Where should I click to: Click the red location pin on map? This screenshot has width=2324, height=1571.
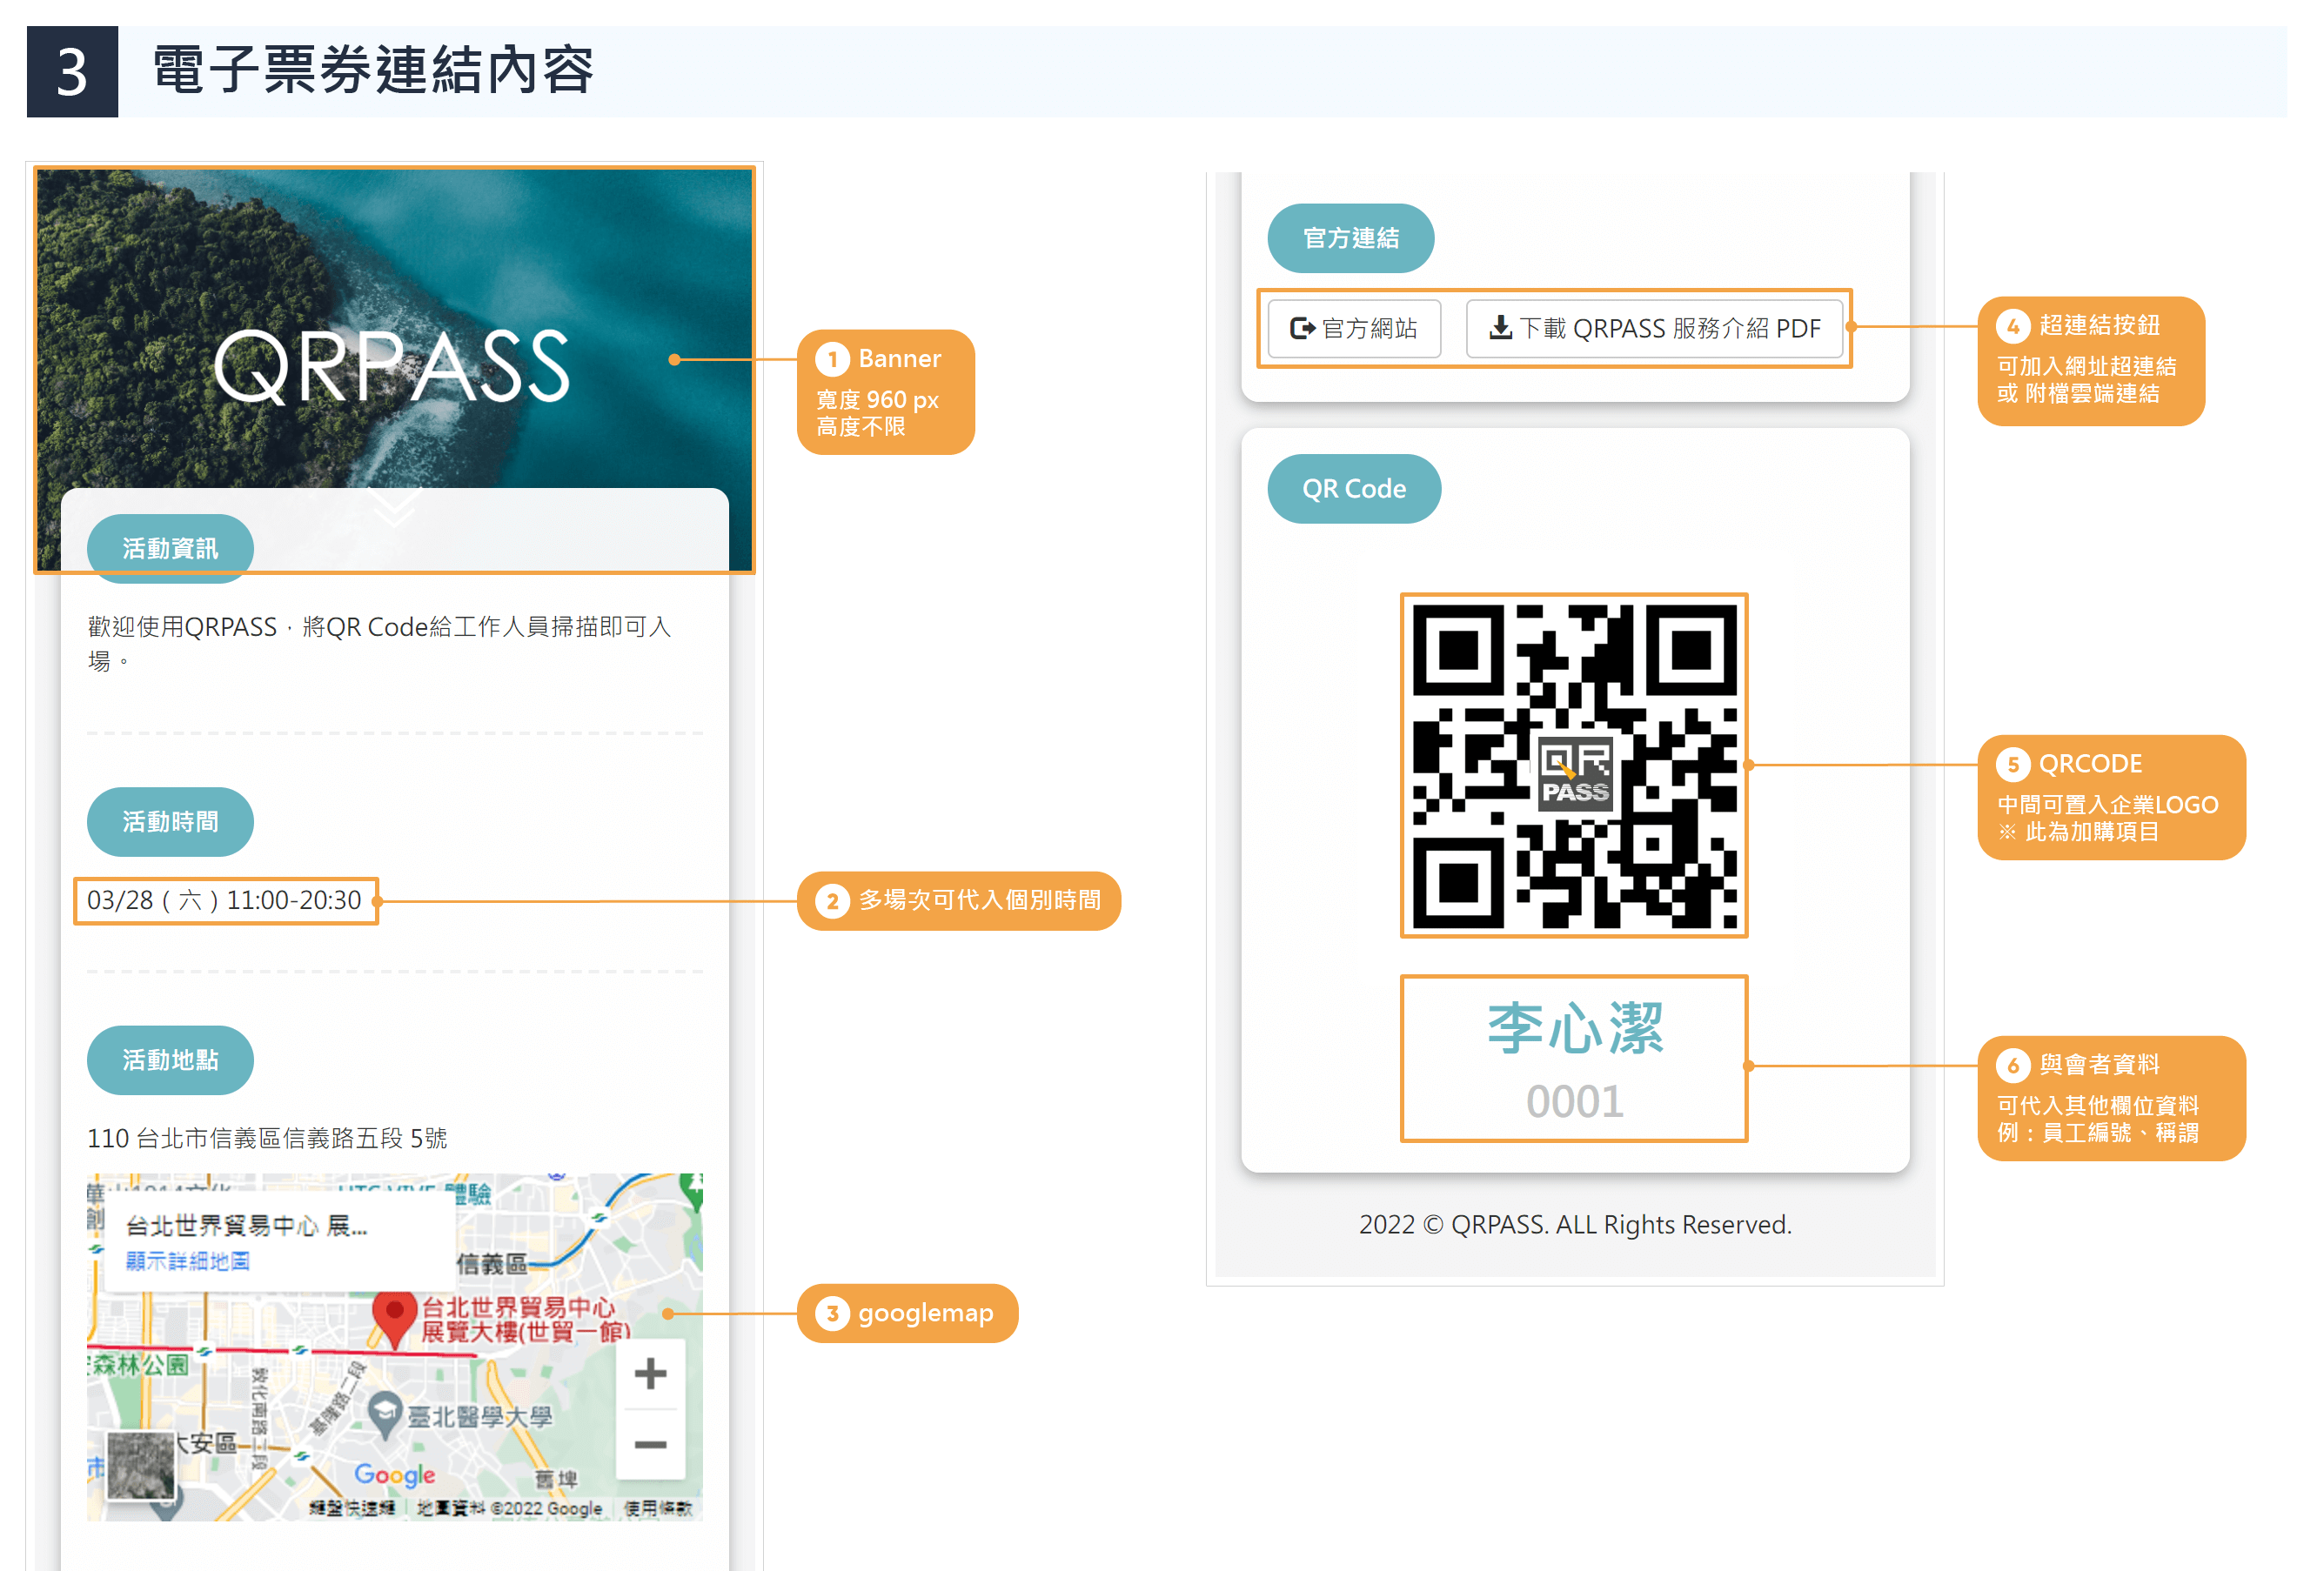[394, 1316]
